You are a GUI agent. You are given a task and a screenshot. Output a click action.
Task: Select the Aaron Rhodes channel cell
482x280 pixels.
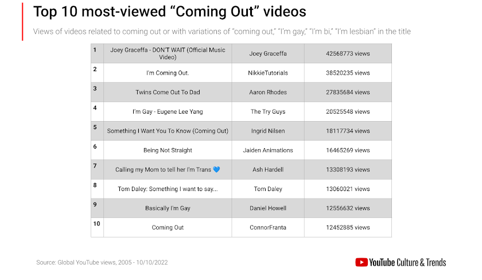pyautogui.click(x=268, y=92)
